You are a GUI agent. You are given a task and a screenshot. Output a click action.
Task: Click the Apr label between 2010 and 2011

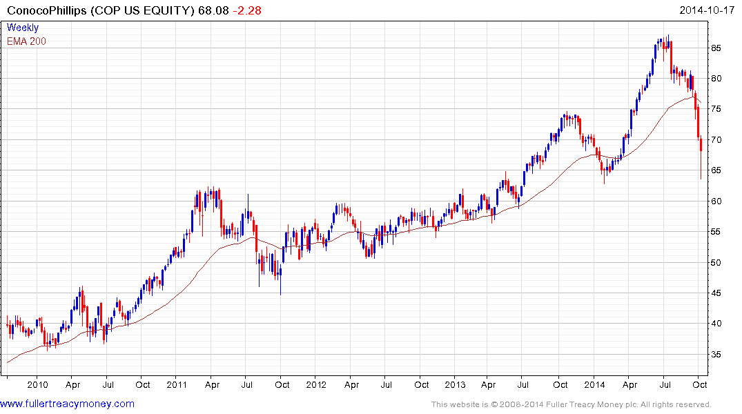72,385
